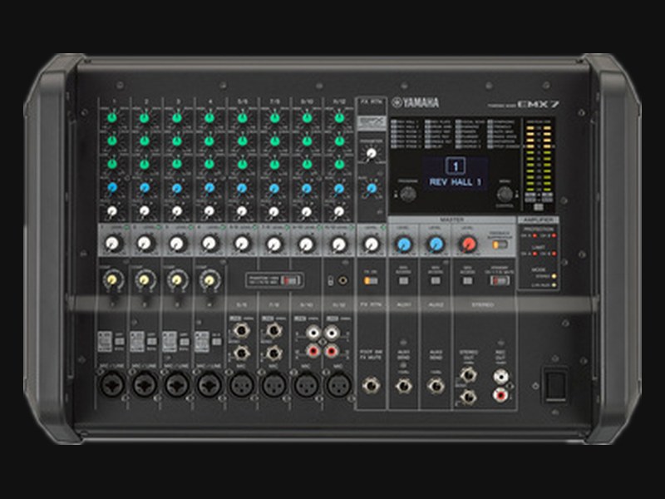The image size is (665, 499).
Task: Toggle the rocker power switch
Action: [555, 384]
